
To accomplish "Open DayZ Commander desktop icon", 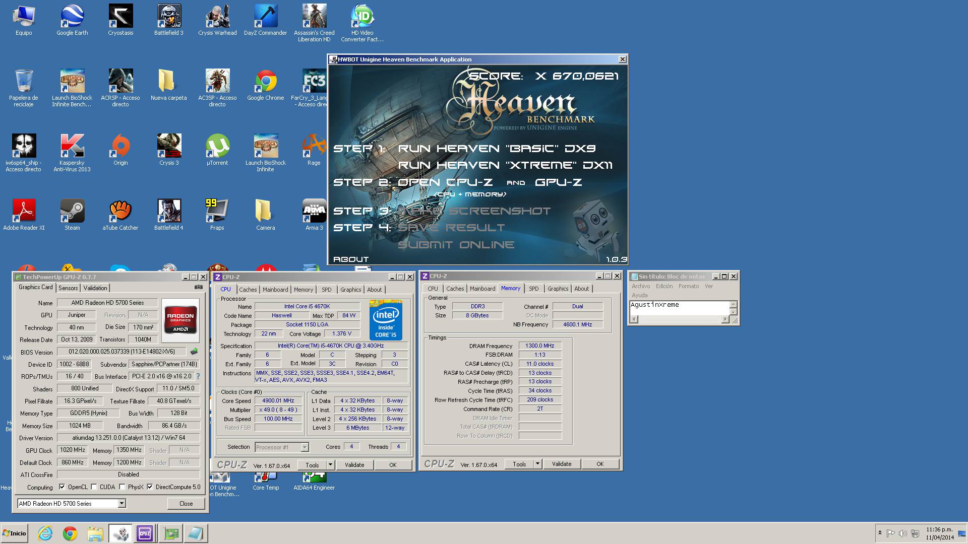I will pyautogui.click(x=266, y=20).
